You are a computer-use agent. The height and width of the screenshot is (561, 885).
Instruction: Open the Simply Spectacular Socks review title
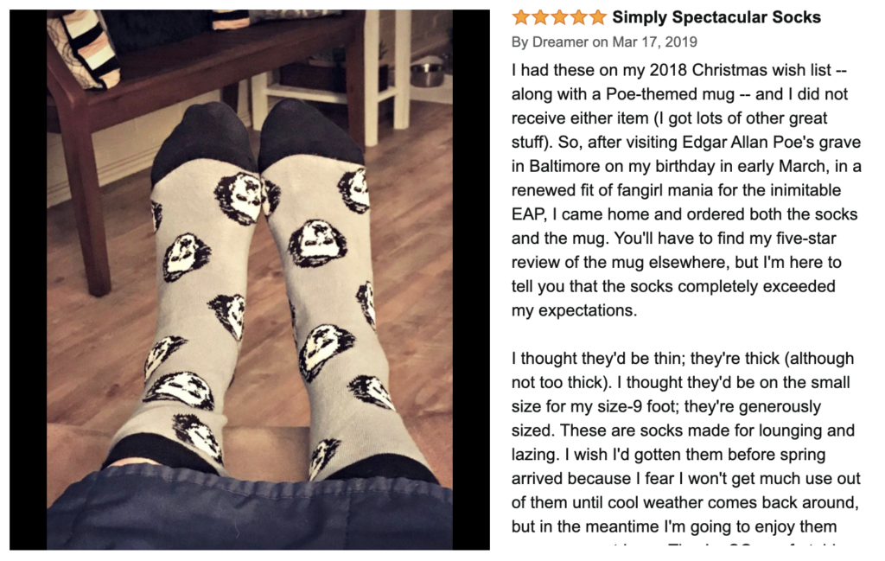(716, 17)
